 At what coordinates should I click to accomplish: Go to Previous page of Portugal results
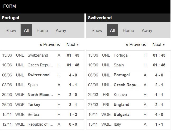(x=50, y=44)
